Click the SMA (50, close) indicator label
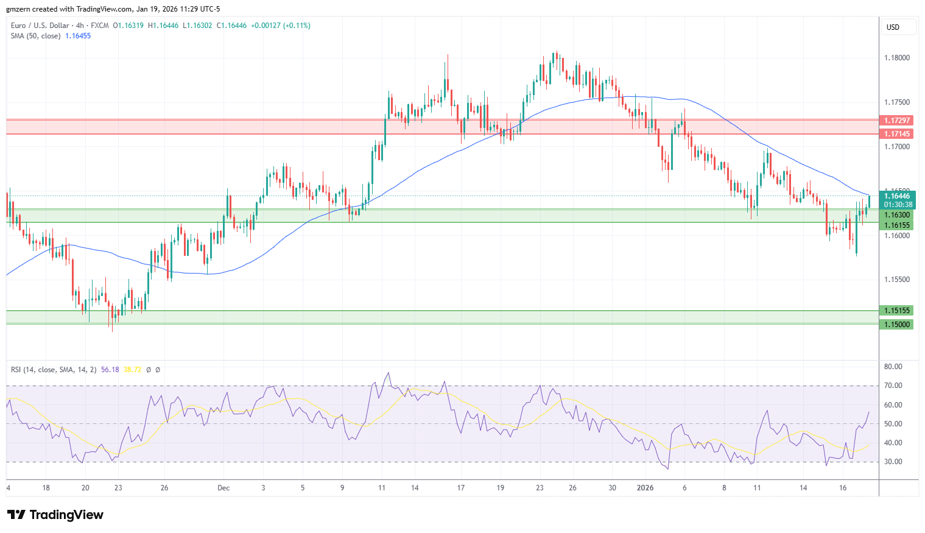The height and width of the screenshot is (533, 925). [x=35, y=36]
